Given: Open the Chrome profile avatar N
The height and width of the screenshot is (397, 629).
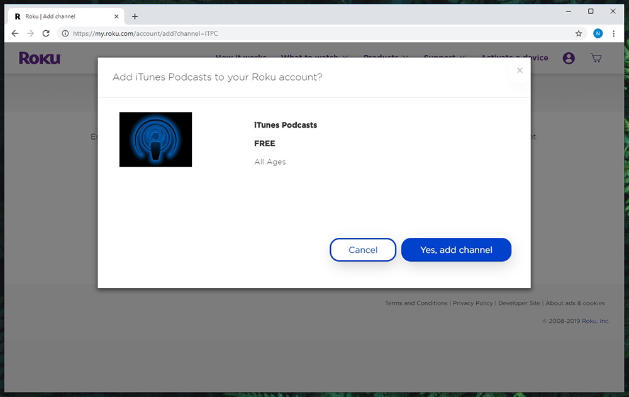Looking at the screenshot, I should 598,33.
